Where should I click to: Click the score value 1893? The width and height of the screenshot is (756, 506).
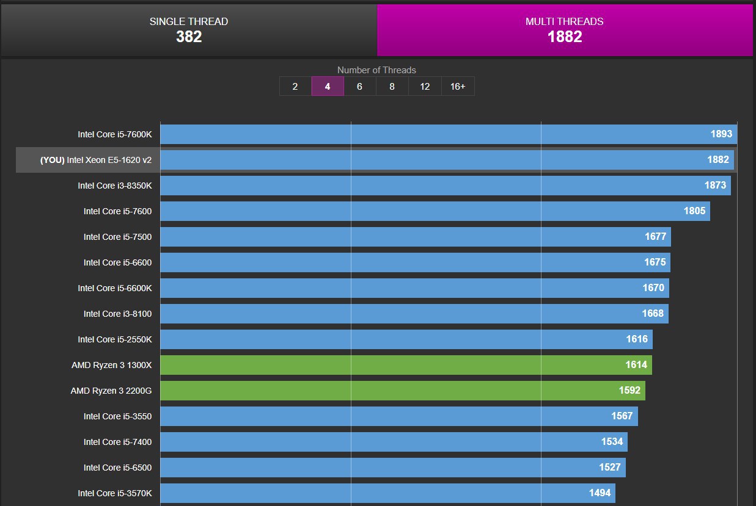click(x=721, y=134)
